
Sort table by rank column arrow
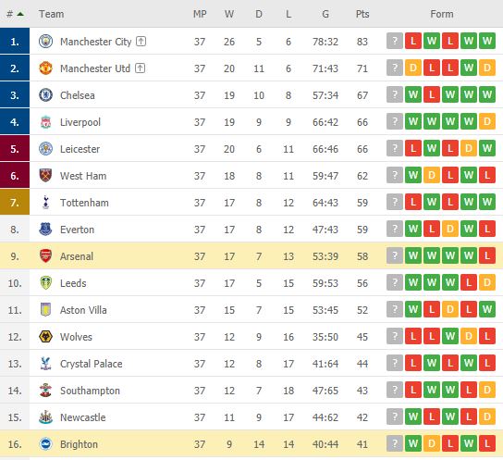coord(20,14)
